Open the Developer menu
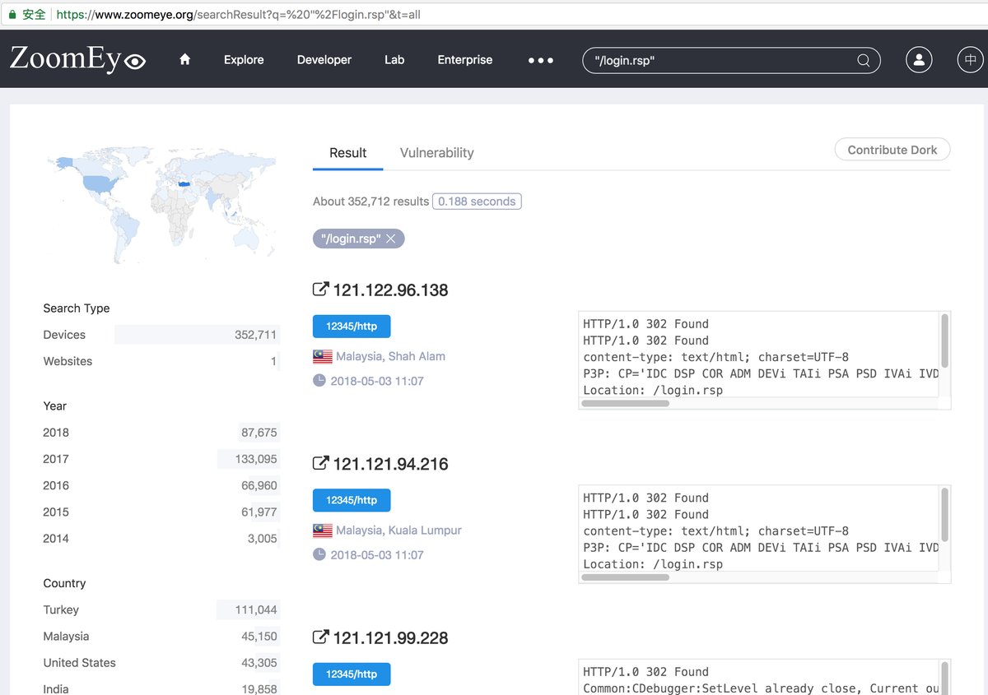This screenshot has height=695, width=988. coord(324,60)
